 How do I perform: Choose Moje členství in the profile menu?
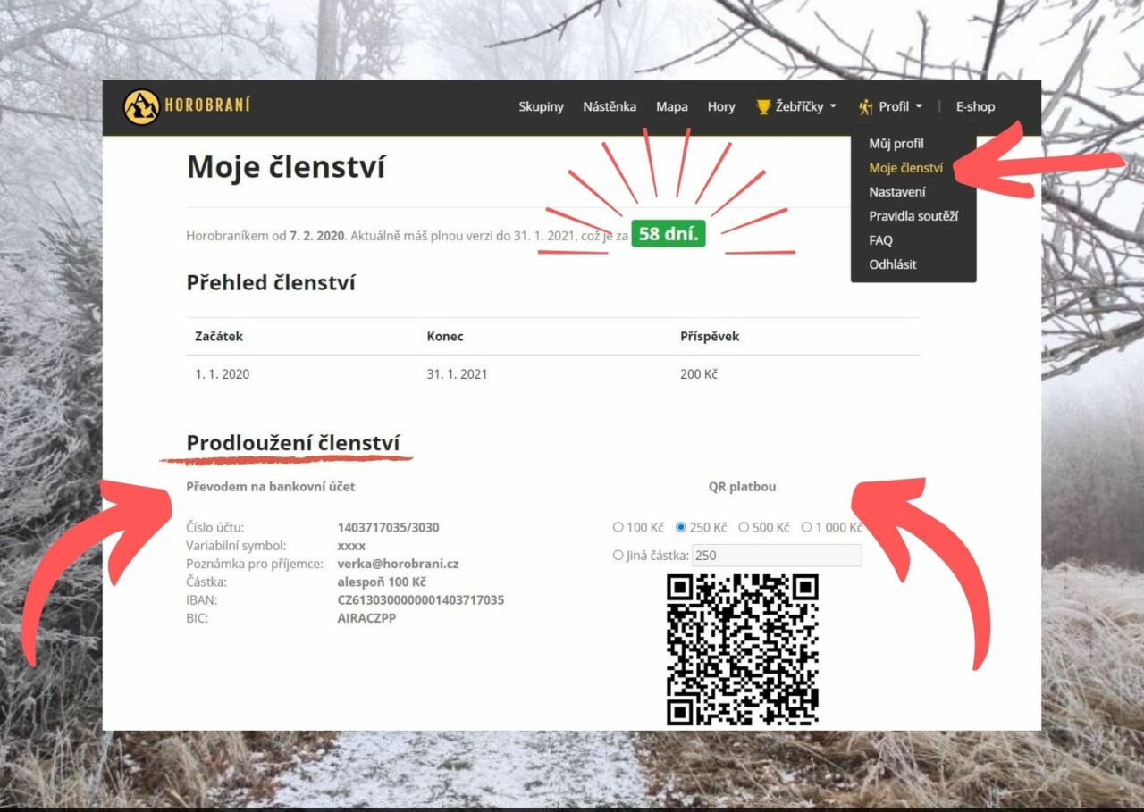[905, 167]
